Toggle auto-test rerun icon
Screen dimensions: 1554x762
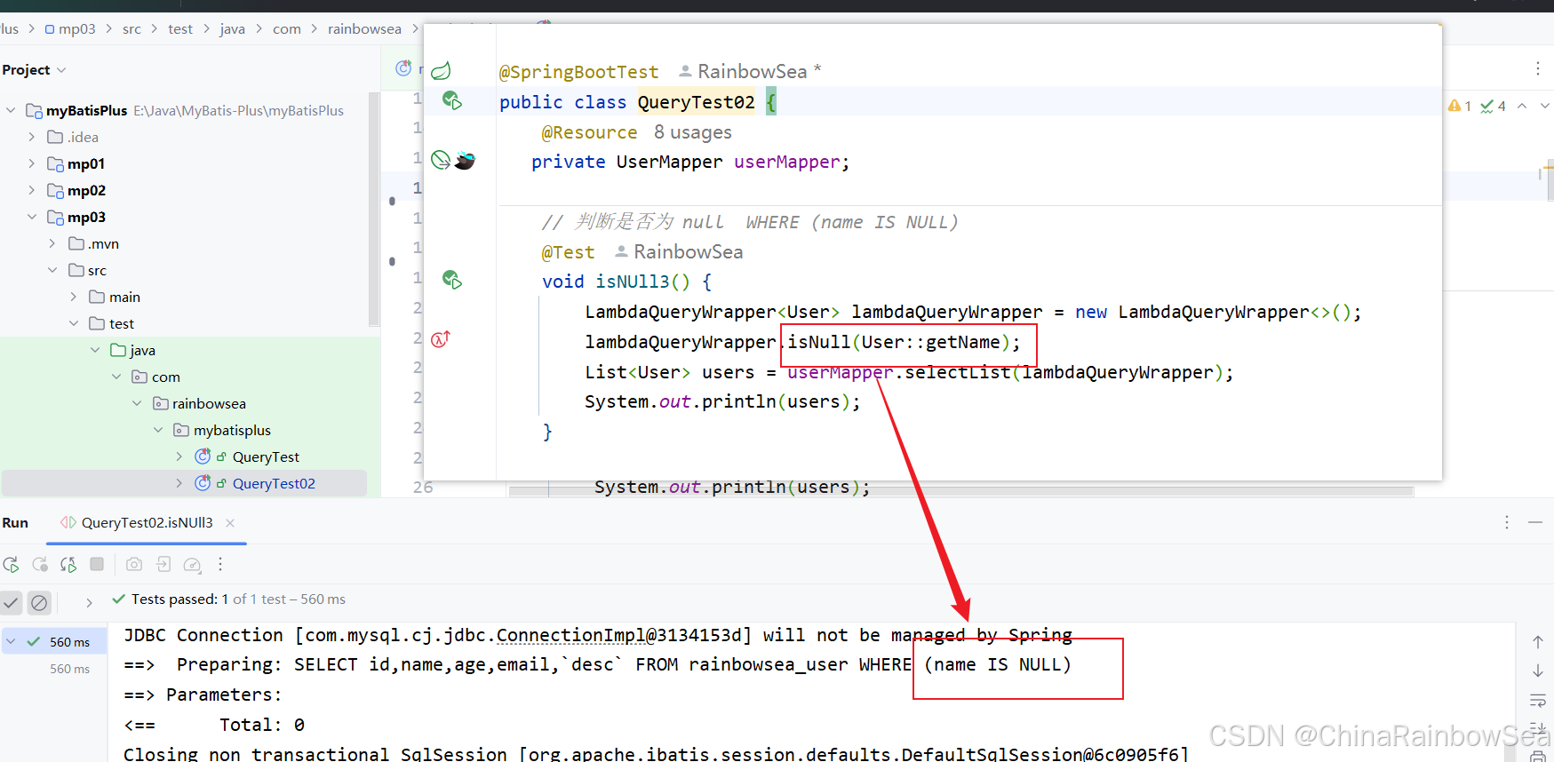[x=68, y=564]
